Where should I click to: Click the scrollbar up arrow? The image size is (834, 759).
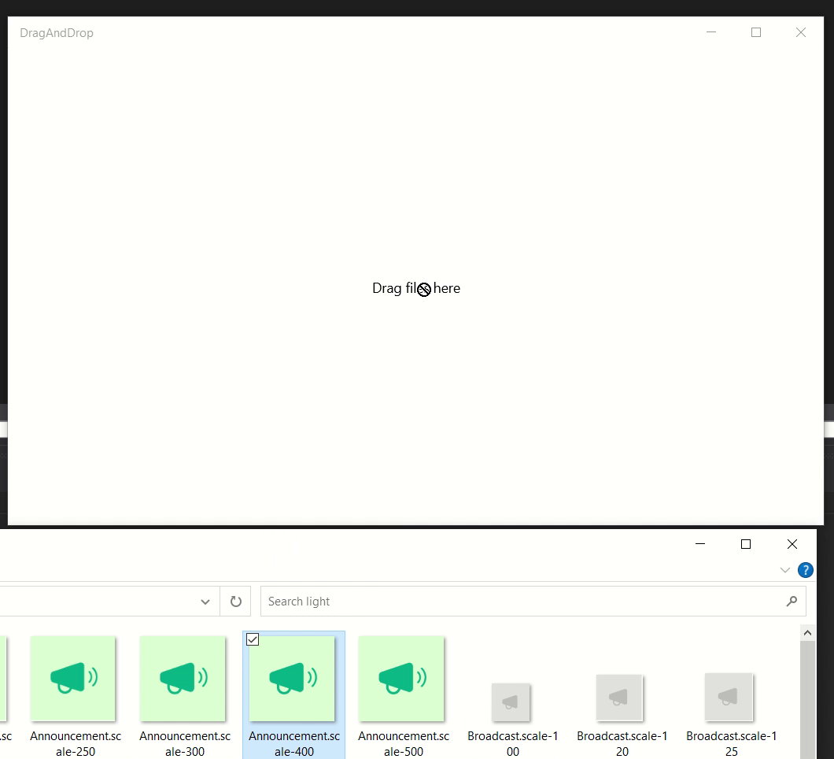[807, 632]
